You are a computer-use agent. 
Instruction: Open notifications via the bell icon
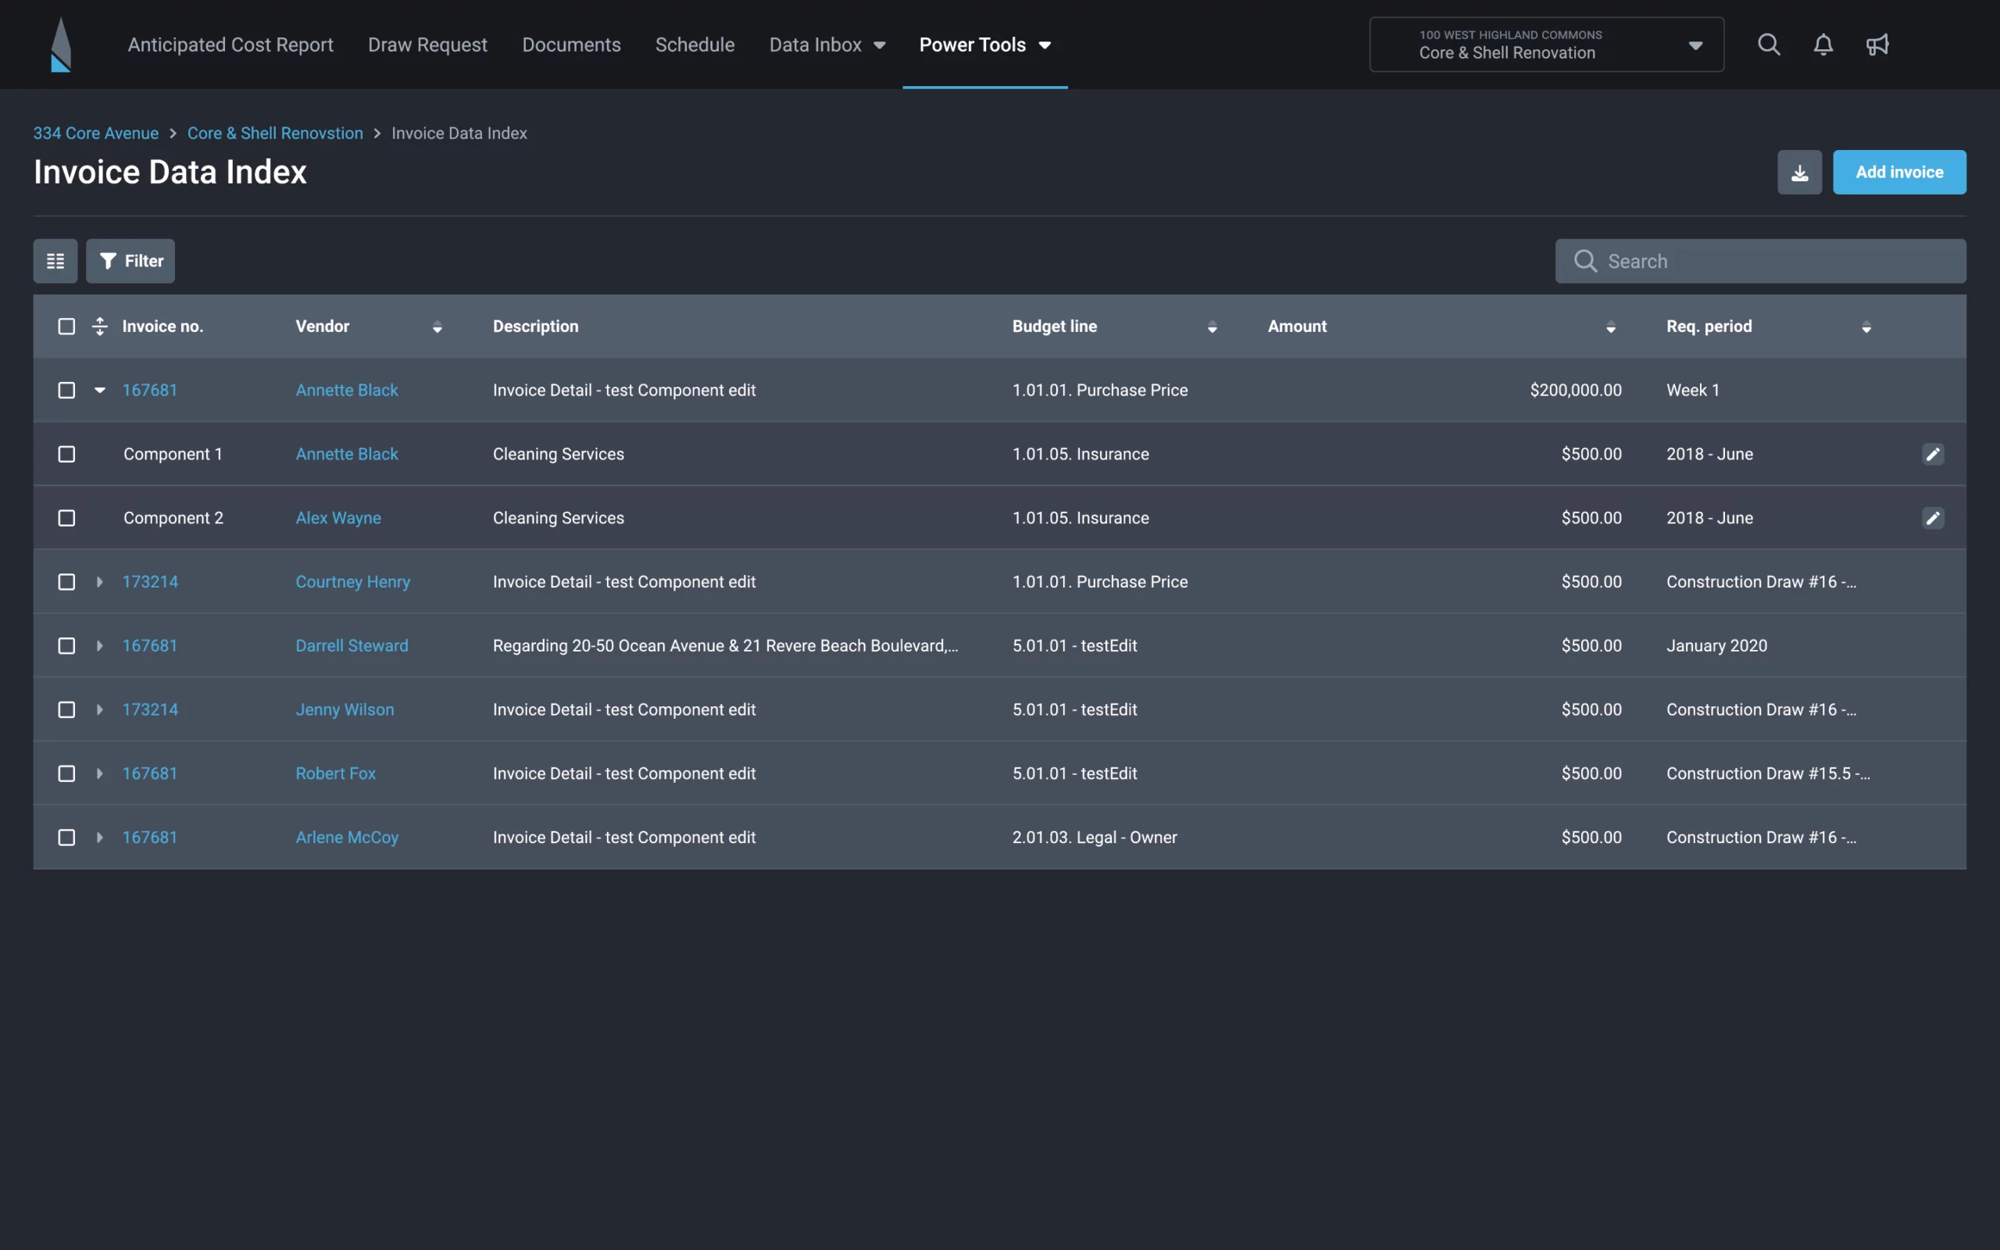pos(1823,44)
